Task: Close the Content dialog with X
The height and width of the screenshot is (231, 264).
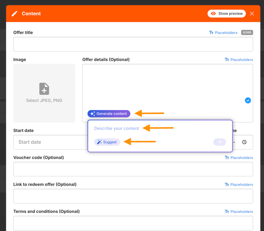Action: [x=252, y=14]
